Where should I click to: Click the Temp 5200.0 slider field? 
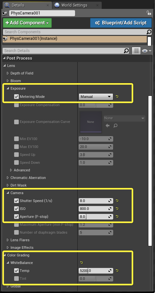click(x=96, y=271)
